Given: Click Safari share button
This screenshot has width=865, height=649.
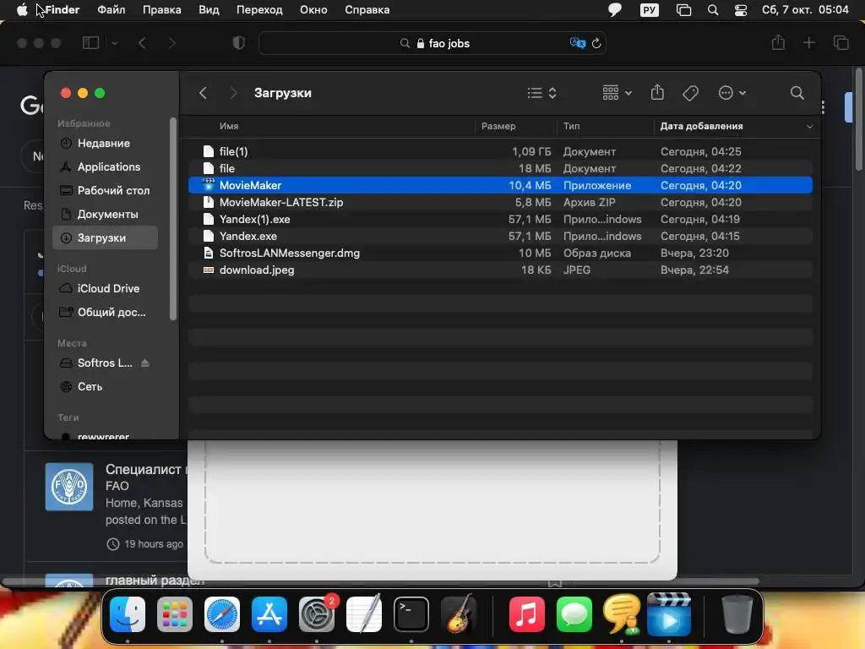Looking at the screenshot, I should pos(778,42).
